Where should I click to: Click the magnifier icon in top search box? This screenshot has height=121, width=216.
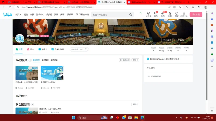tap(130, 15)
